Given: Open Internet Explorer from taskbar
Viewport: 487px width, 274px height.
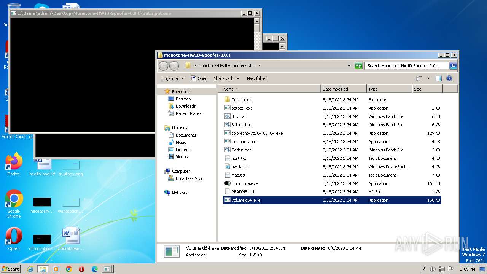Looking at the screenshot, I should [x=30, y=269].
